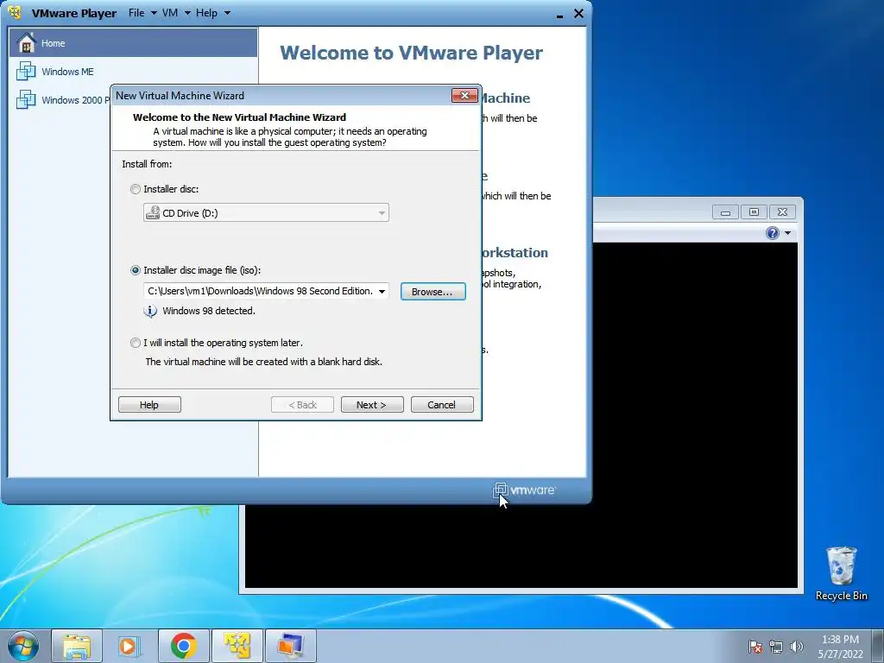Open the VM menu

176,13
